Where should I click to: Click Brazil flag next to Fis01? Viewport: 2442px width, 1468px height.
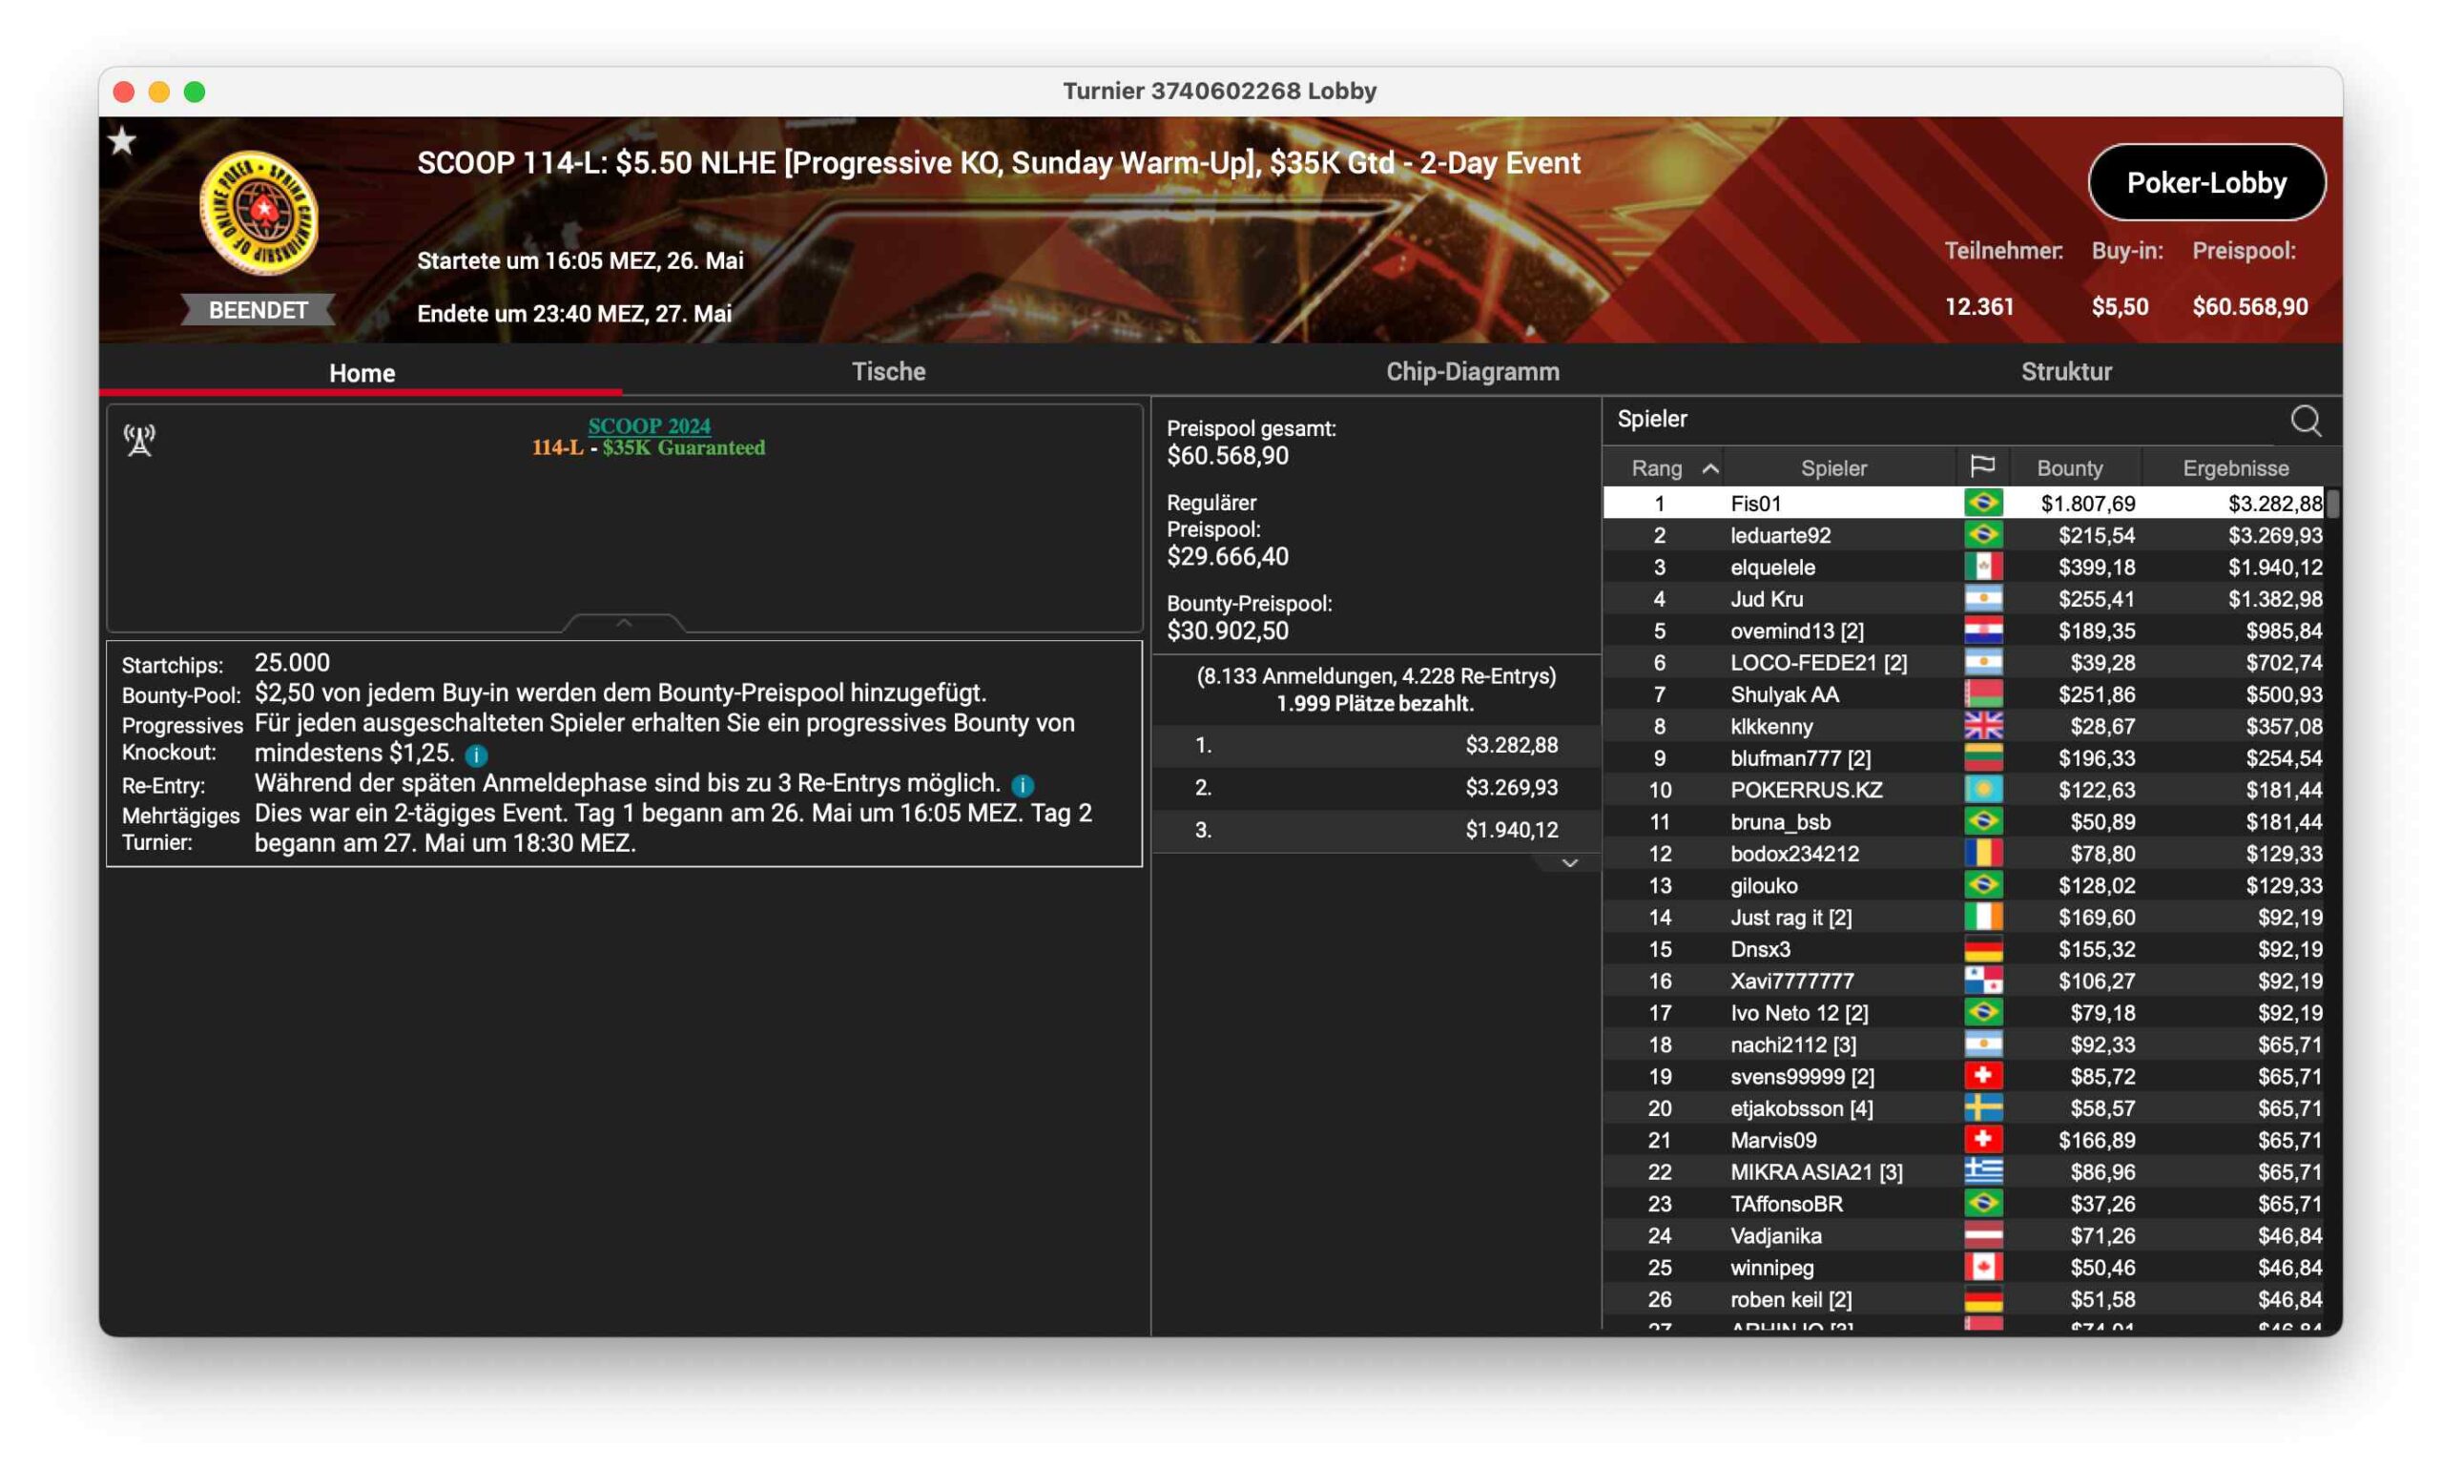(x=1982, y=504)
